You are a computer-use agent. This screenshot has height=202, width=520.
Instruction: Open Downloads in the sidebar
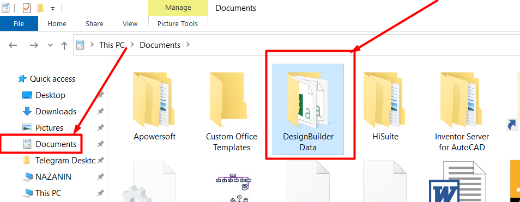56,112
